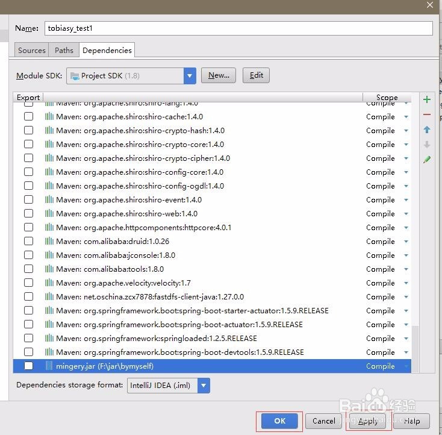Click the New... SDK button
442x435 pixels.
[219, 75]
